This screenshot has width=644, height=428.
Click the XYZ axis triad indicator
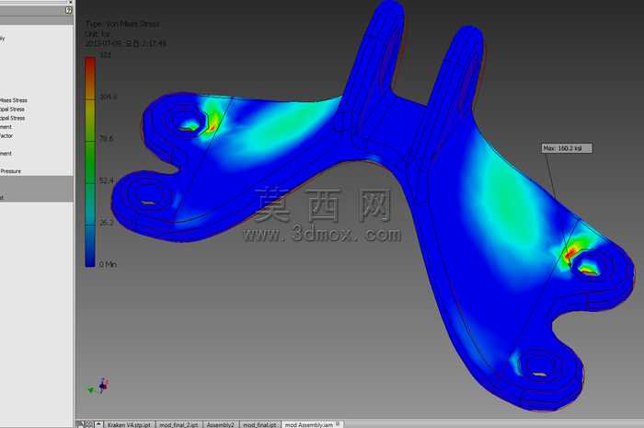(x=99, y=386)
